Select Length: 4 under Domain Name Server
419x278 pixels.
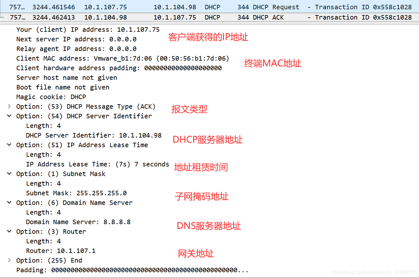coord(43,212)
